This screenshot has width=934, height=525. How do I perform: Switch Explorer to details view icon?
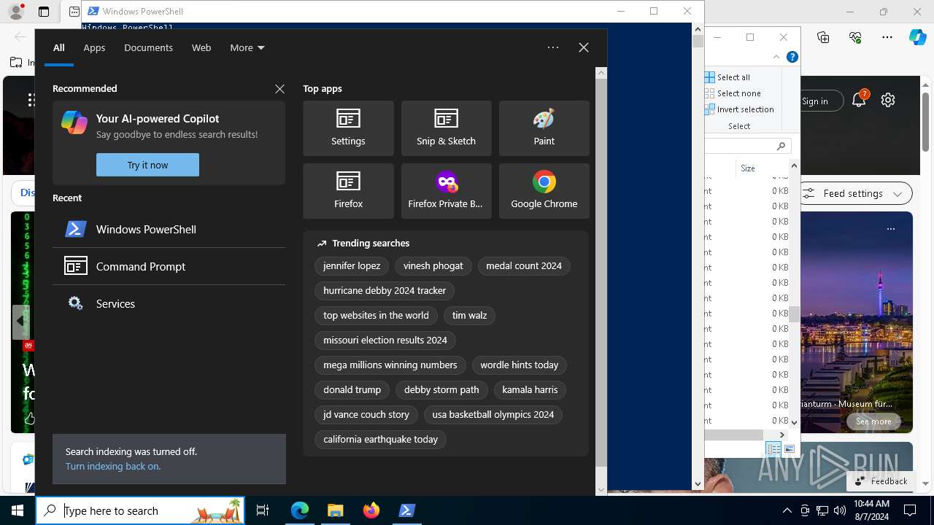(x=773, y=449)
